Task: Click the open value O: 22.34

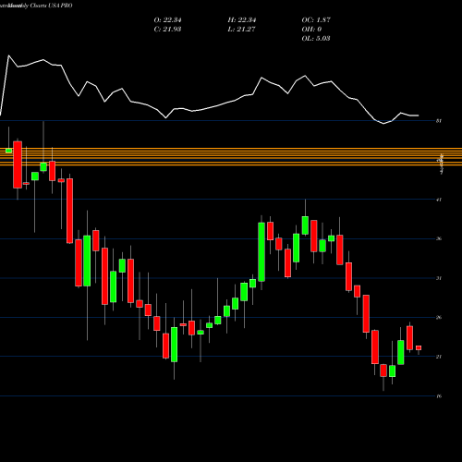Action: tap(167, 20)
